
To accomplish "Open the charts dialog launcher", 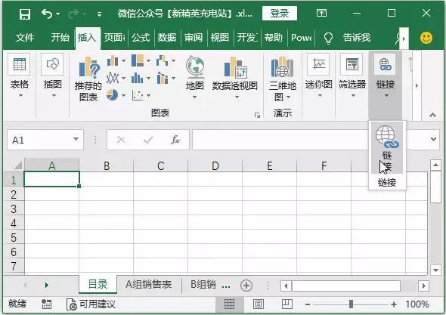I will point(258,115).
